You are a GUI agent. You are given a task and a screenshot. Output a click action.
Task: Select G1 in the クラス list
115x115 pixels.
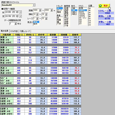83,24
